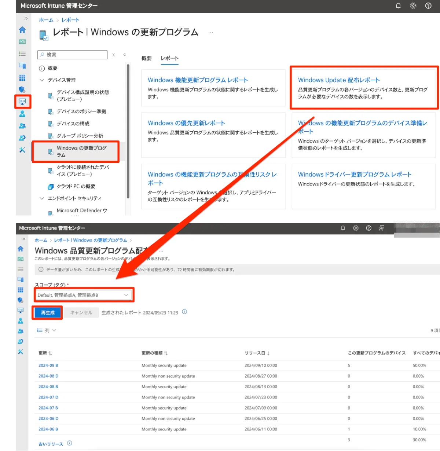Open the feedback icon in lower header
Image resolution: width=440 pixels, height=451 pixels.
coord(382,228)
